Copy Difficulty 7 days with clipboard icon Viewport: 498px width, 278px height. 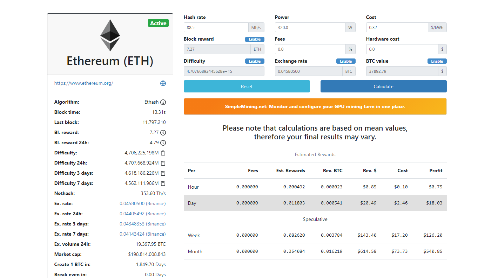[x=163, y=183]
